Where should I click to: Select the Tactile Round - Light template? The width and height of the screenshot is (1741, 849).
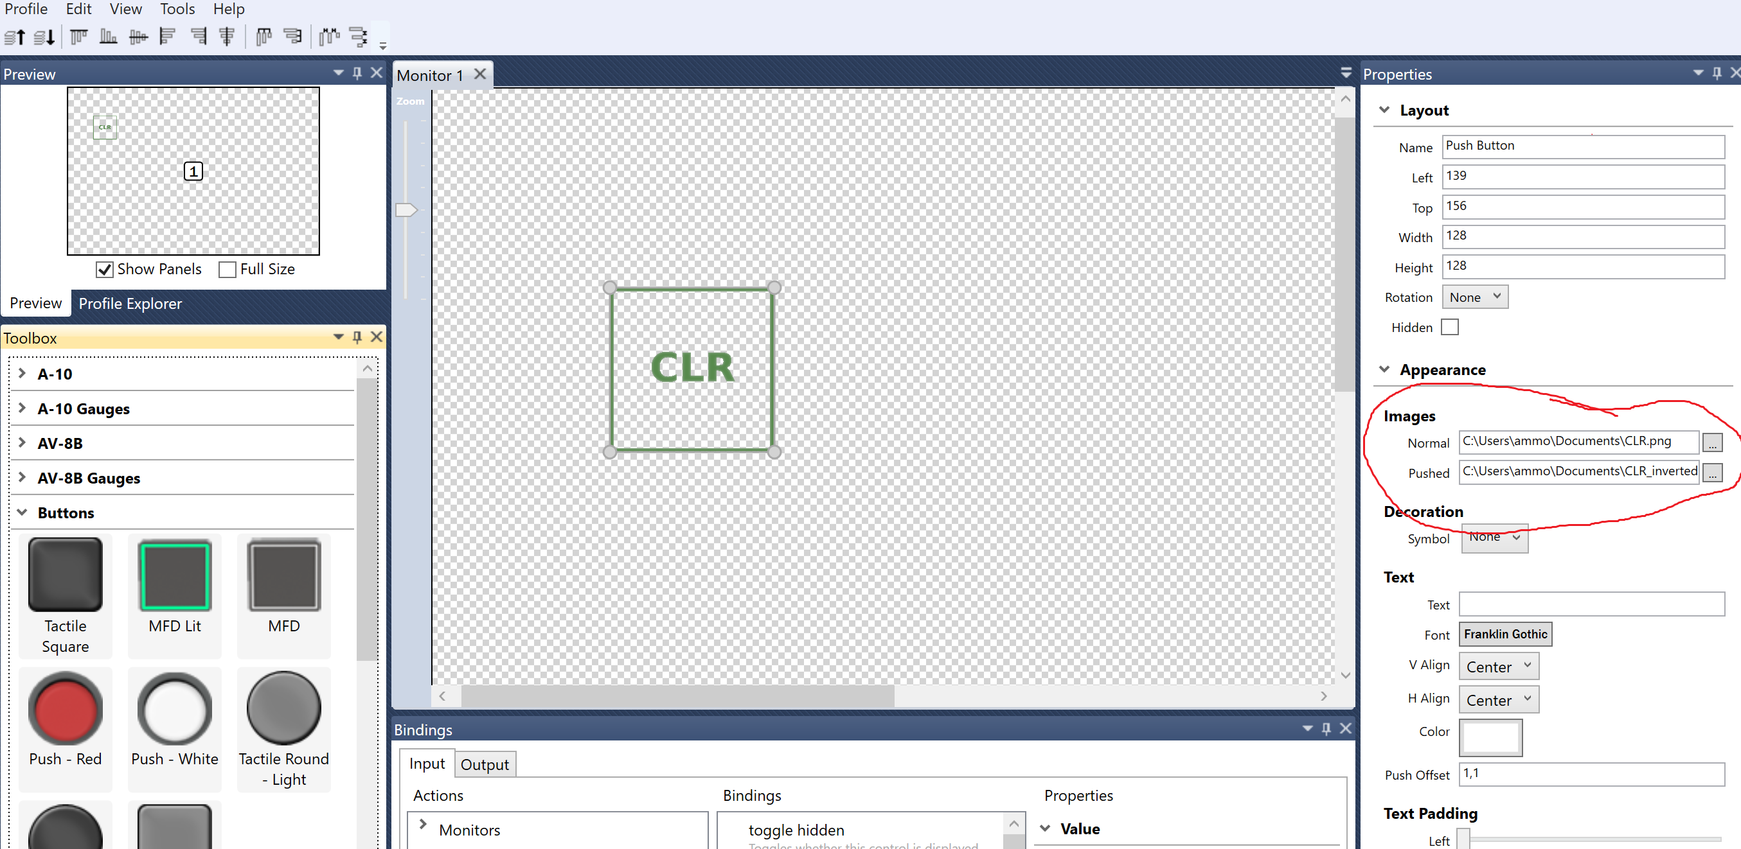(284, 730)
